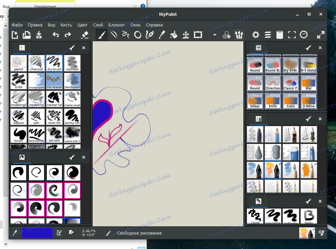This screenshot has width=336, height=249.
Task: Toggle fullscreen mode with the brackets icon
Action: click(x=292, y=34)
